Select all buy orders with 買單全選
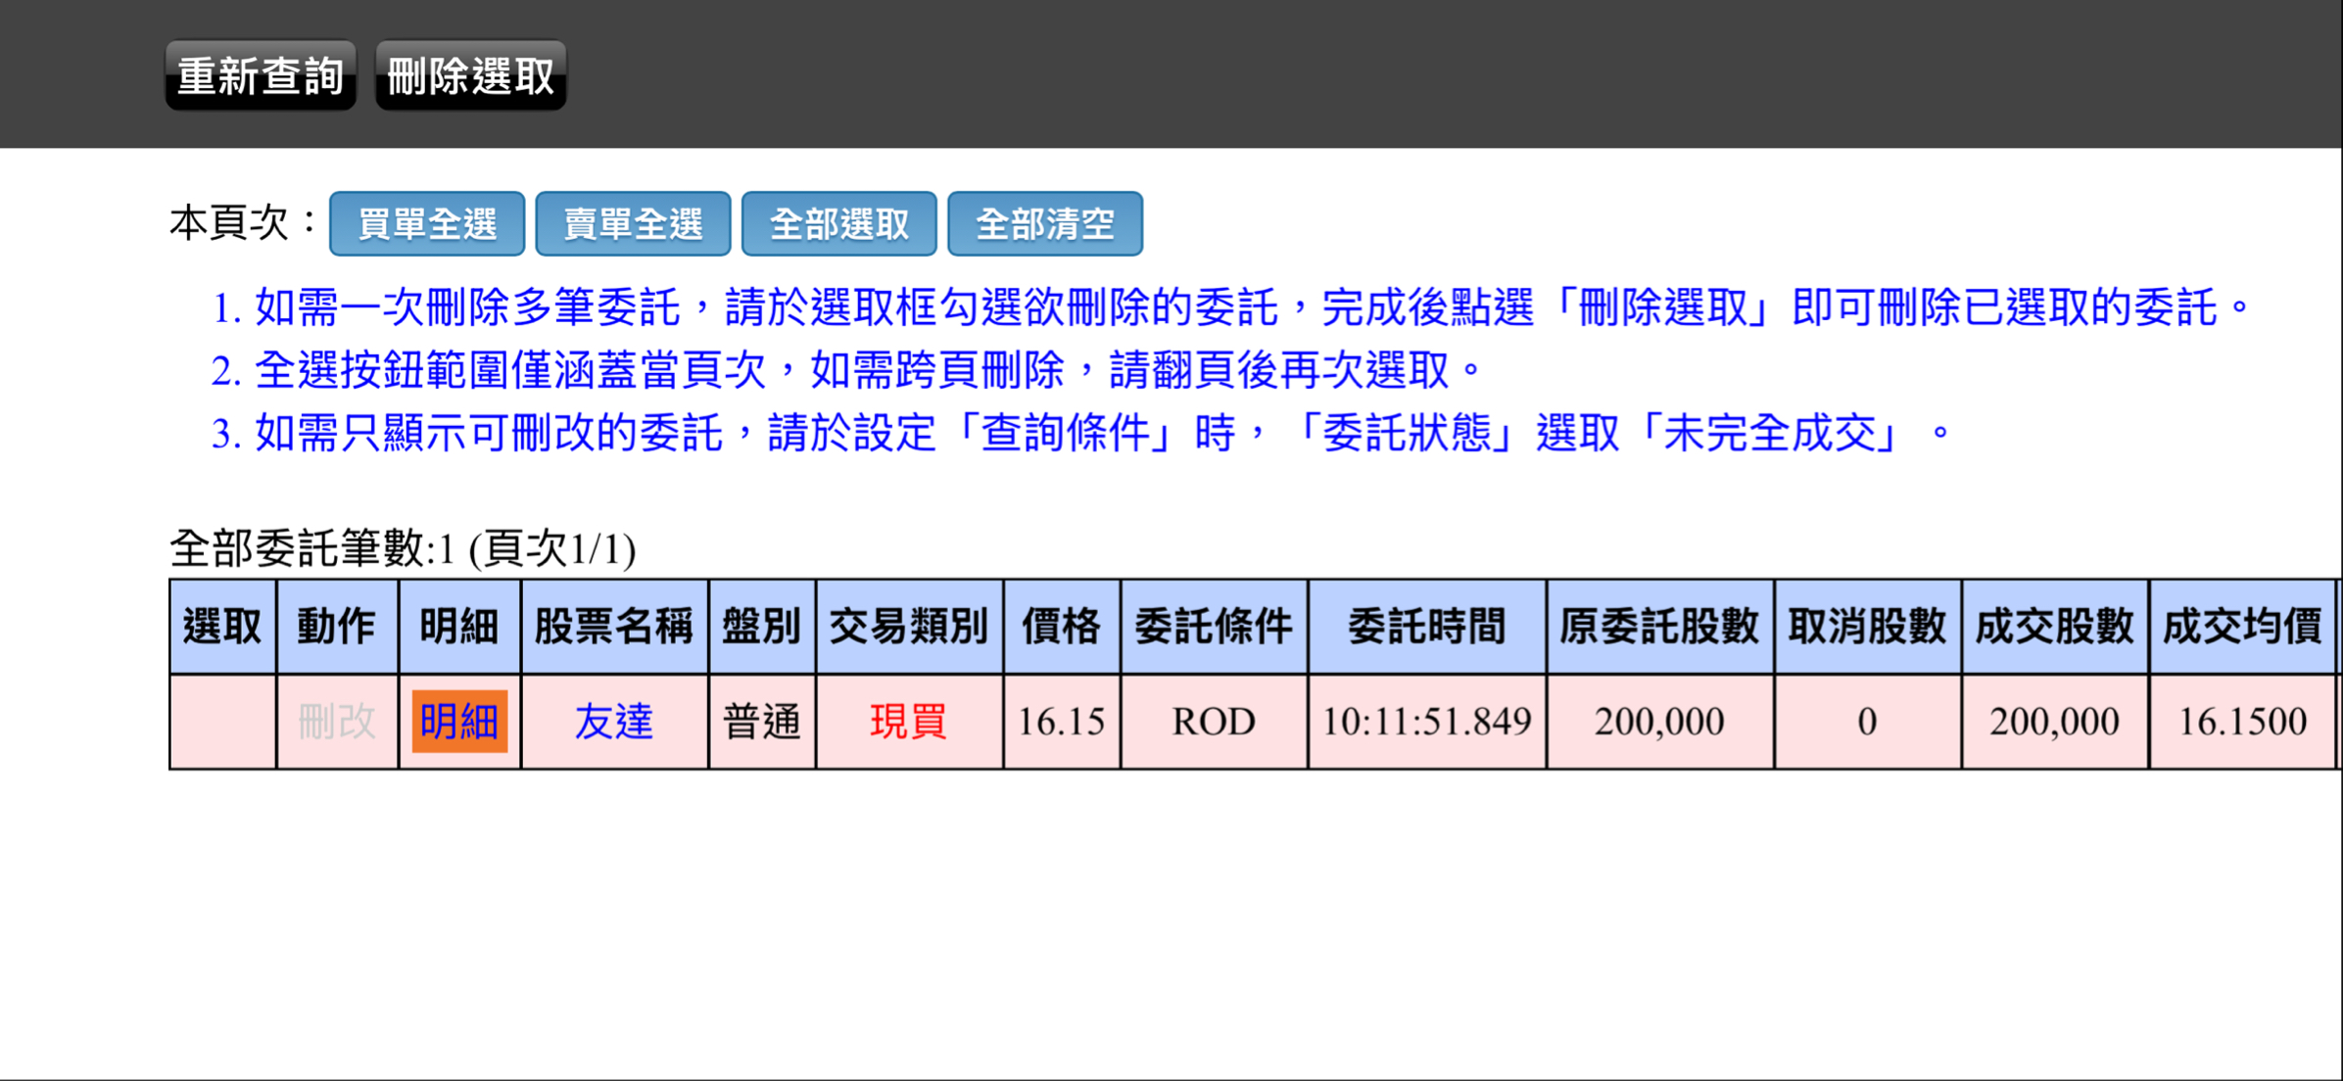The image size is (2343, 1081). [x=427, y=224]
